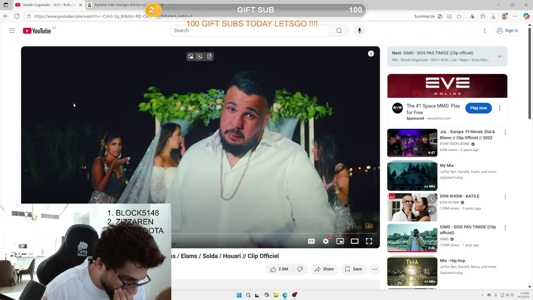The height and width of the screenshot is (300, 533).
Task: Close the Bande Organisée tab
Action: tap(80, 5)
